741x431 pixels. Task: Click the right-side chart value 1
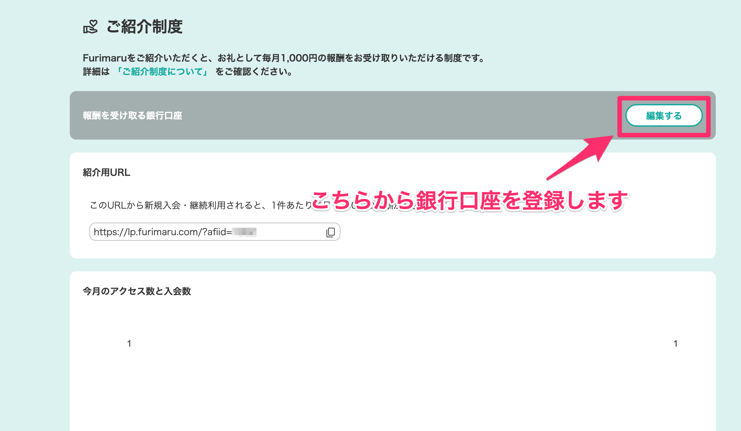pyautogui.click(x=675, y=343)
